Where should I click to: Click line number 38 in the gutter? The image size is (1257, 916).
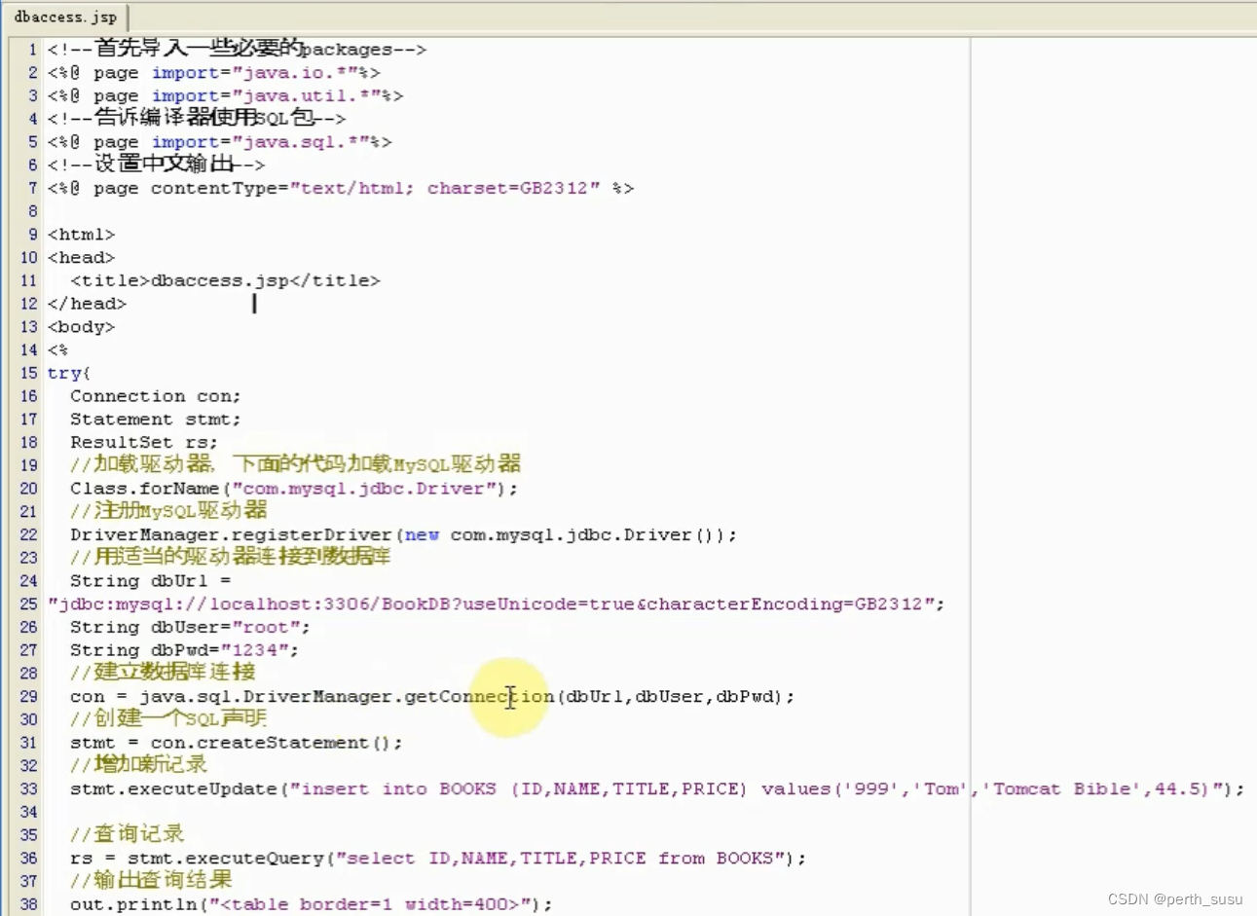[29, 905]
